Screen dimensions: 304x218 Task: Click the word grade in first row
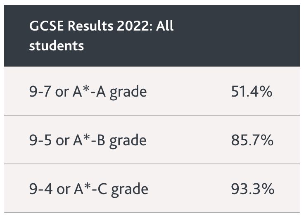pyautogui.click(x=128, y=92)
